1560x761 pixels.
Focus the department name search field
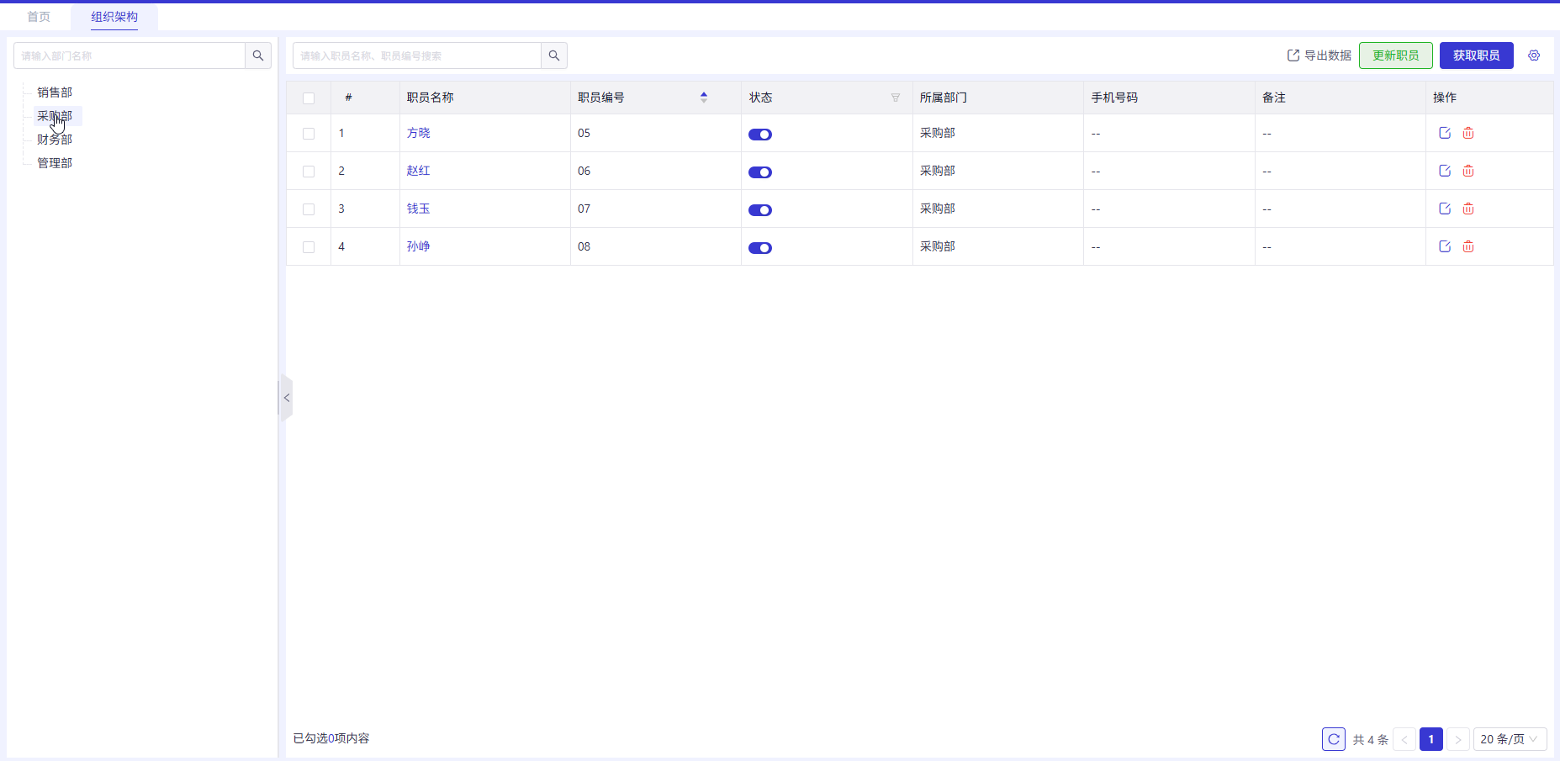(x=130, y=55)
